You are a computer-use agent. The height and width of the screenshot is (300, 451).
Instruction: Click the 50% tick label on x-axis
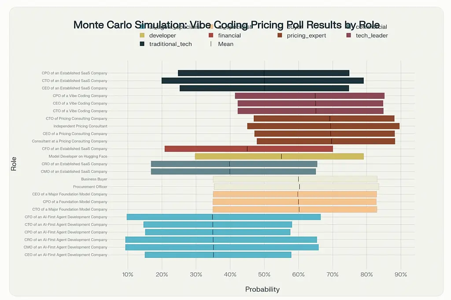(264, 275)
